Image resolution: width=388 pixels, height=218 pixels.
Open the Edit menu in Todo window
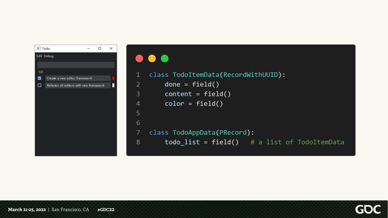click(39, 56)
